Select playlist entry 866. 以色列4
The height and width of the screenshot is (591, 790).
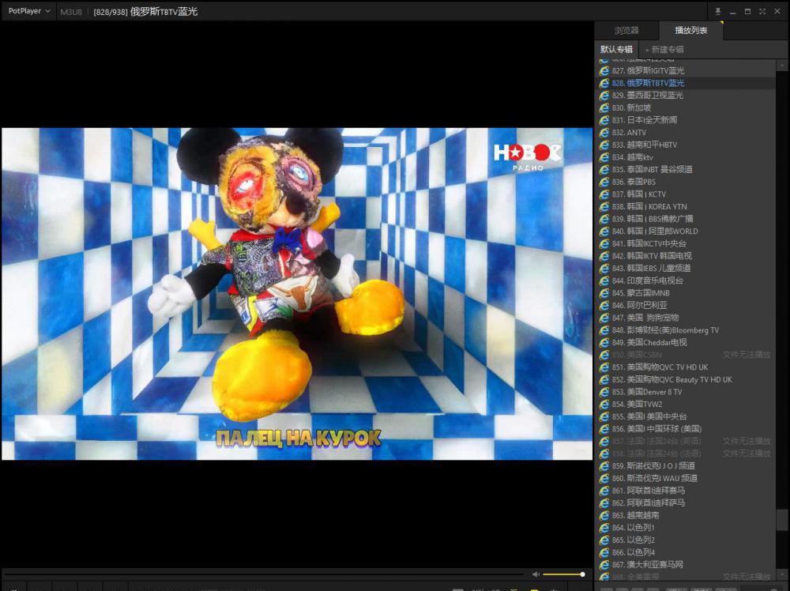pos(686,552)
